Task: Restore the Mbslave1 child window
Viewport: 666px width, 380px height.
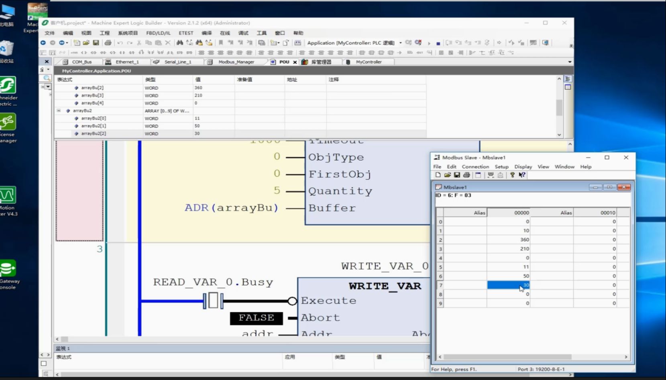Action: [609, 187]
